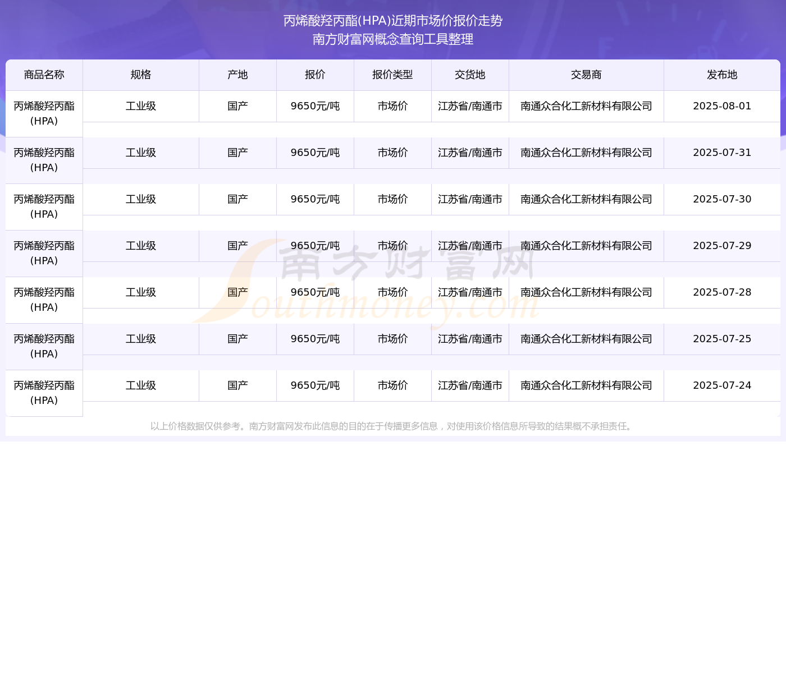
Task: Click 江苏省/南通市 in the 2025-08-01 row
Action: coord(470,106)
